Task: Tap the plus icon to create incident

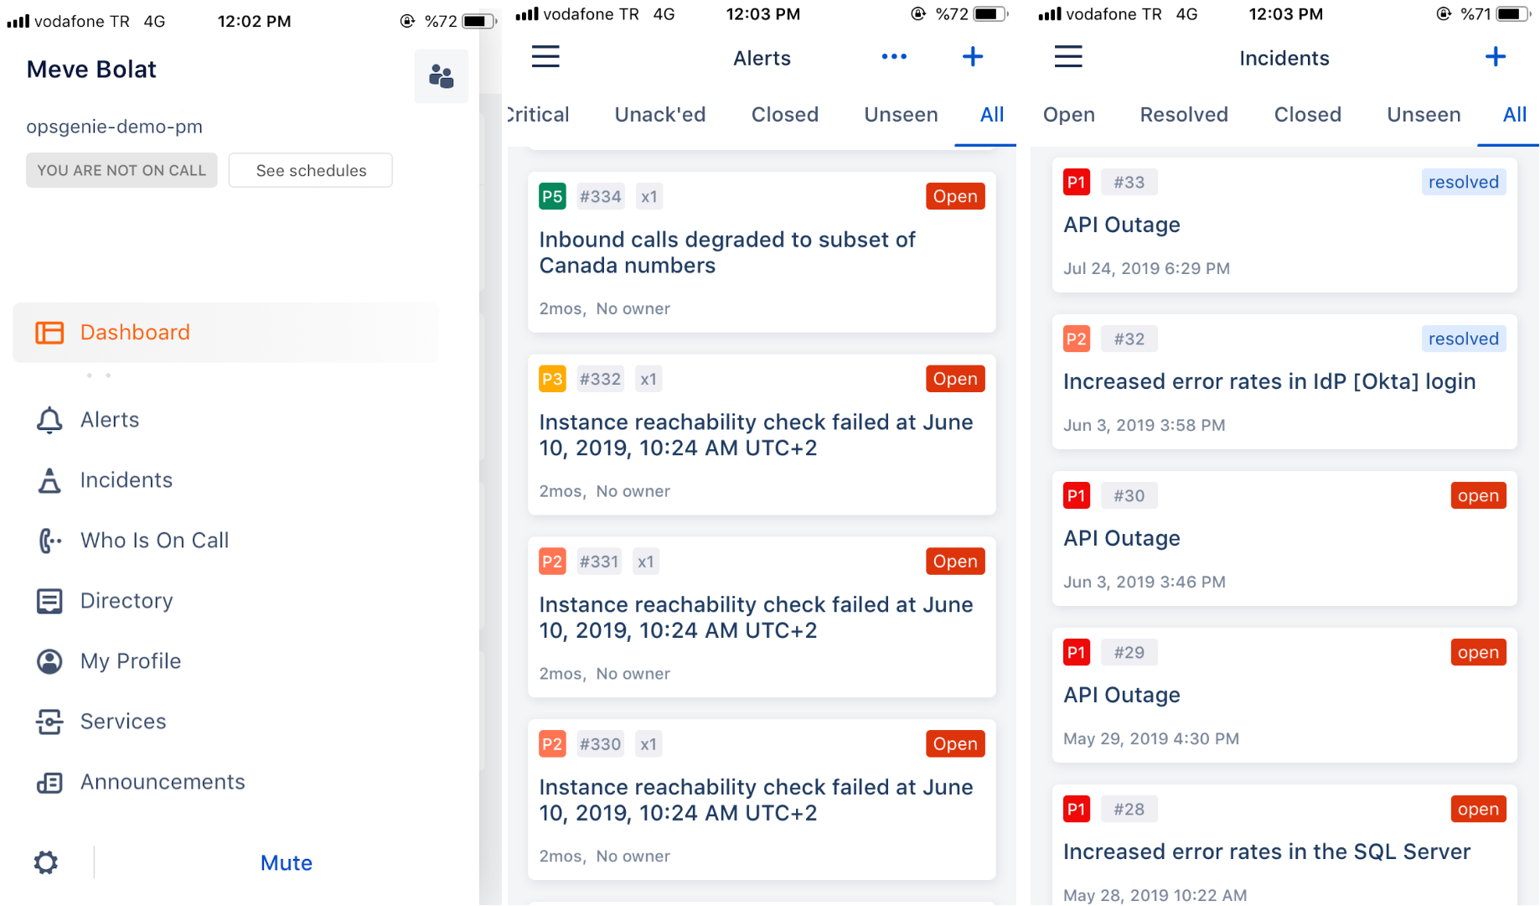Action: coord(1496,57)
